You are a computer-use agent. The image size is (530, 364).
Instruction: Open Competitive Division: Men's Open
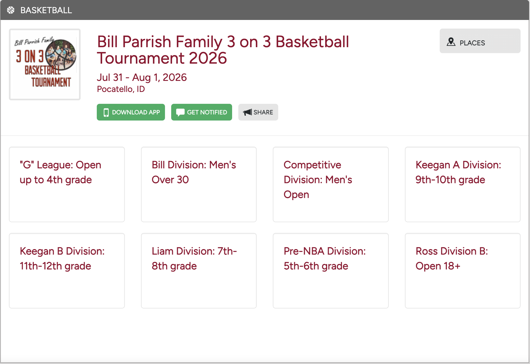[331, 184]
